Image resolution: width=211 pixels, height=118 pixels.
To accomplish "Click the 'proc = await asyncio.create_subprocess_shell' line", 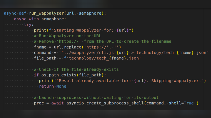I will click(116, 103).
